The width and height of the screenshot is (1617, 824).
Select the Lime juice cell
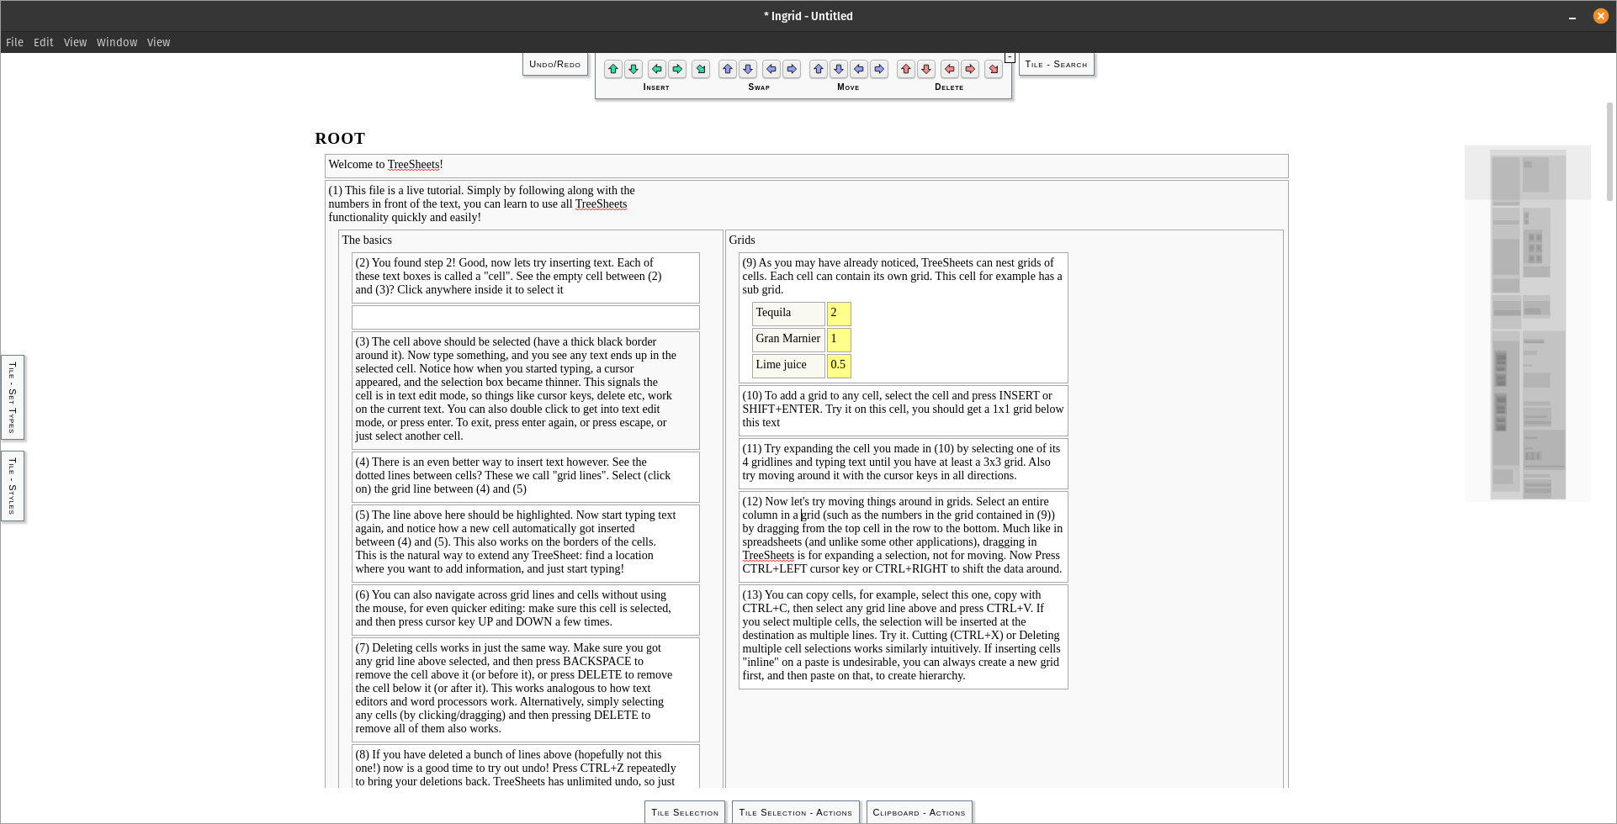[788, 366]
